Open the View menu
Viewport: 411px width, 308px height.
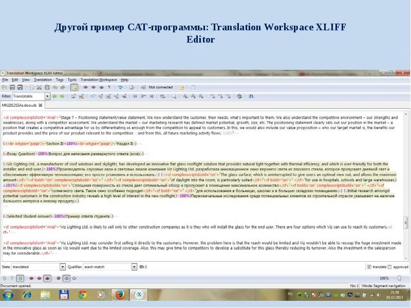tap(26, 80)
